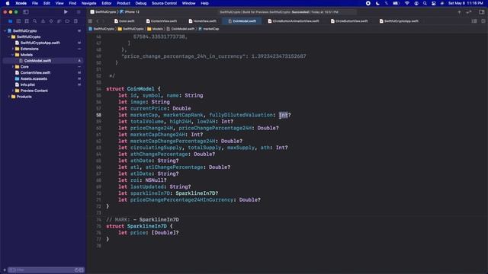
Task: Switch to the CircleButtonView.swift tab
Action: point(349,21)
